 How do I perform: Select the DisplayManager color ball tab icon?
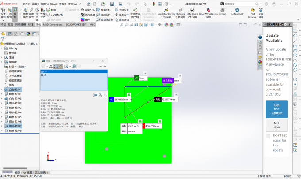pos(28,34)
